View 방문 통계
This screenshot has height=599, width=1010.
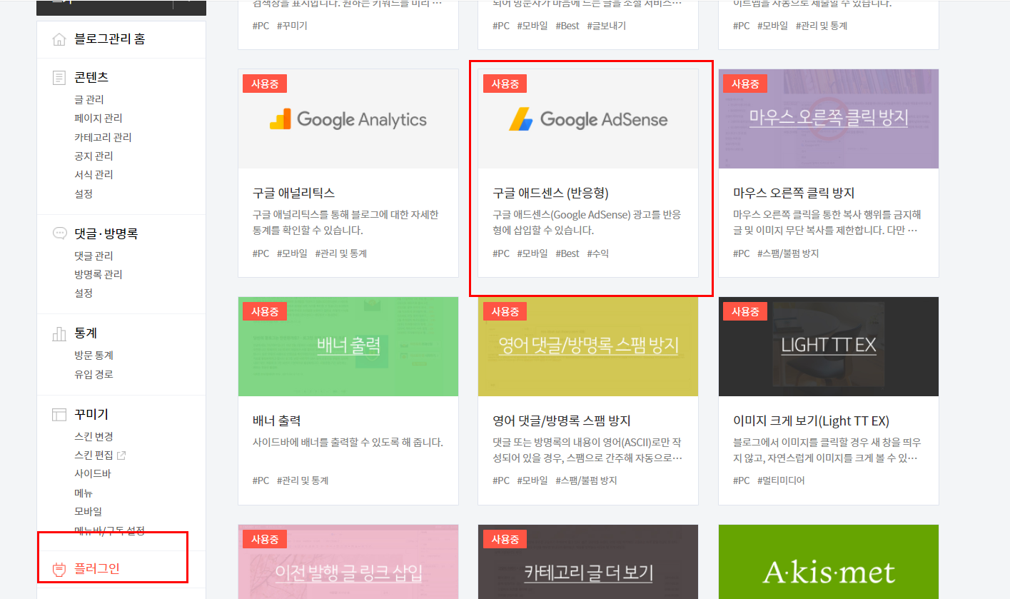94,355
